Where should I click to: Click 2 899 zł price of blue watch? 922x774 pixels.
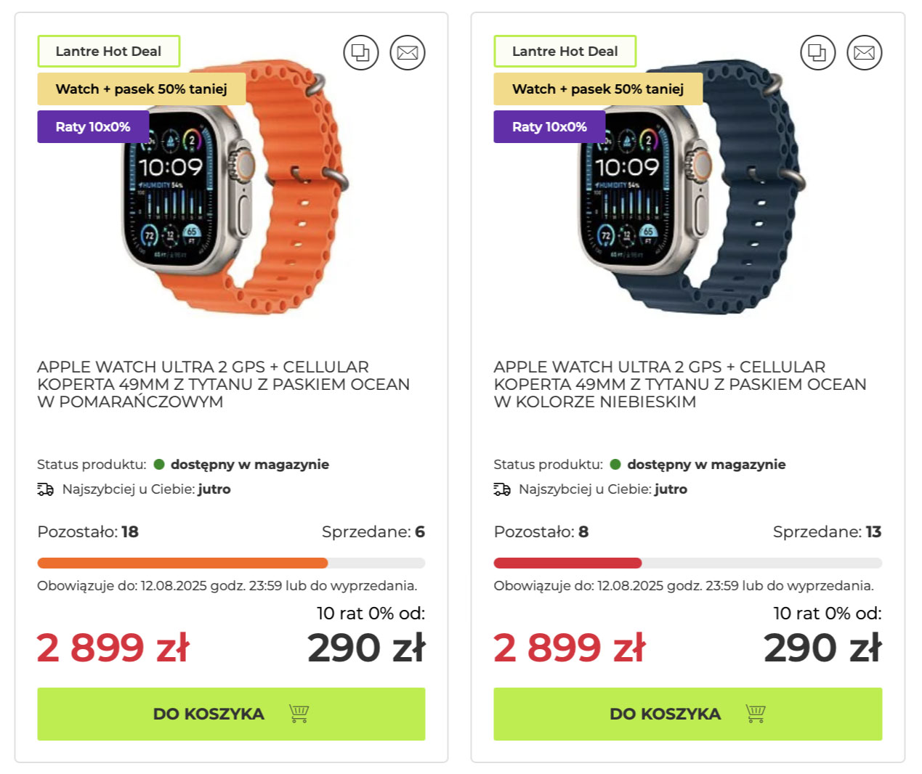click(569, 648)
